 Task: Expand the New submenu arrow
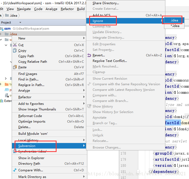84,38
